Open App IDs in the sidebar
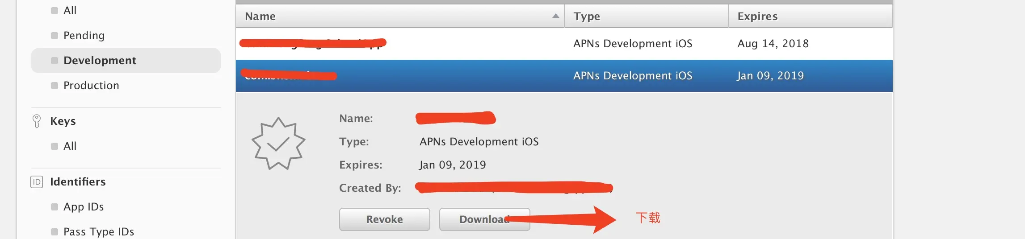The image size is (1025, 239). [84, 207]
